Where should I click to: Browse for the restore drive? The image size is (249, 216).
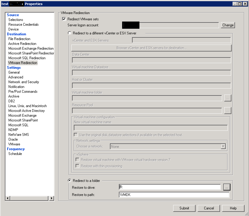(x=227, y=187)
